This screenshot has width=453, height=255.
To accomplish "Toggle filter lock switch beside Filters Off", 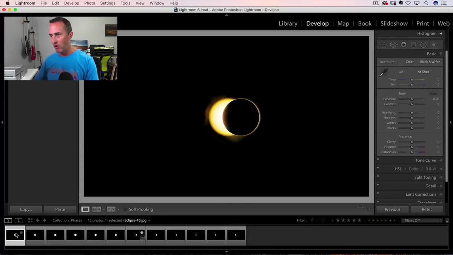I will point(447,221).
